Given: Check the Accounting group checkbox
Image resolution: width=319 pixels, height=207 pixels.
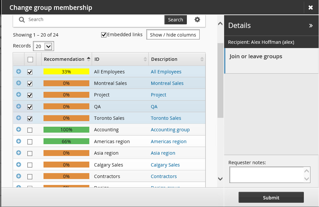Looking at the screenshot, I should [30, 130].
